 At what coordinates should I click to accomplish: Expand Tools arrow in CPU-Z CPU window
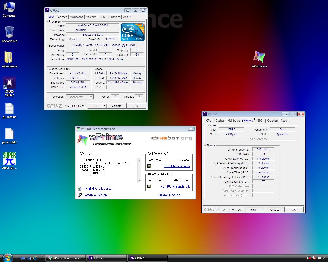(104, 106)
